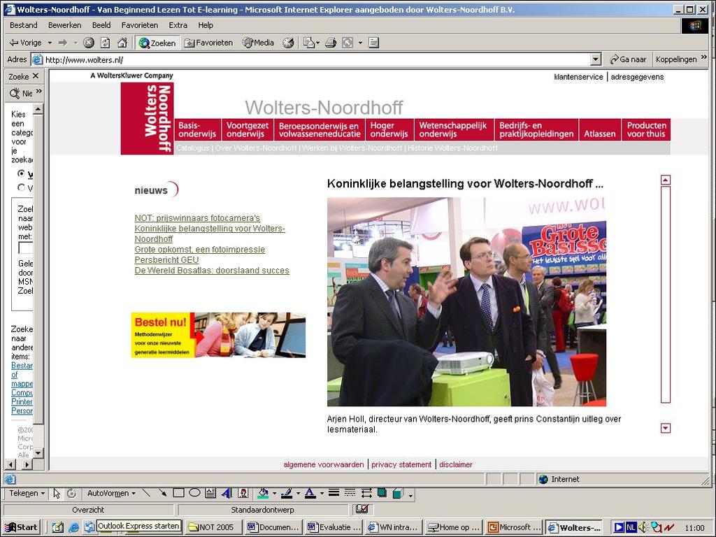The height and width of the screenshot is (537, 716).
Task: Insert a Text Box from drawing toolbar
Action: click(210, 493)
